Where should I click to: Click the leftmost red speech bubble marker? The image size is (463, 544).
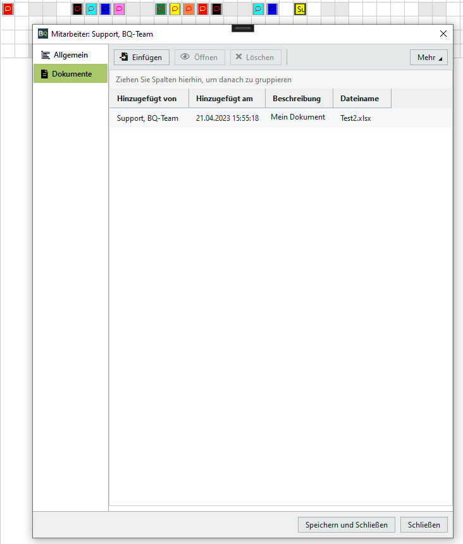(x=8, y=9)
